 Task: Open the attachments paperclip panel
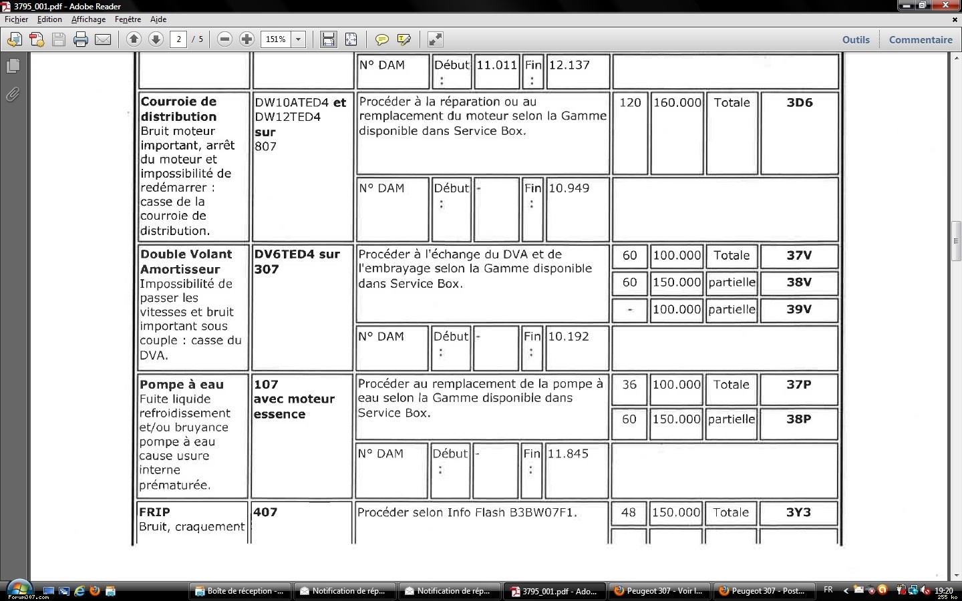coord(13,95)
